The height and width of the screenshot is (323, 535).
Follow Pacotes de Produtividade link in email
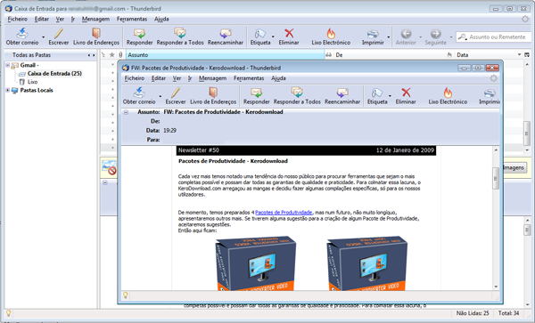click(284, 213)
